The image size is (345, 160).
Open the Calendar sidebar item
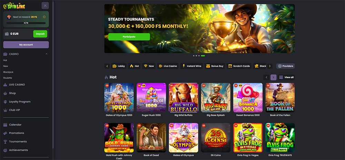(15, 125)
